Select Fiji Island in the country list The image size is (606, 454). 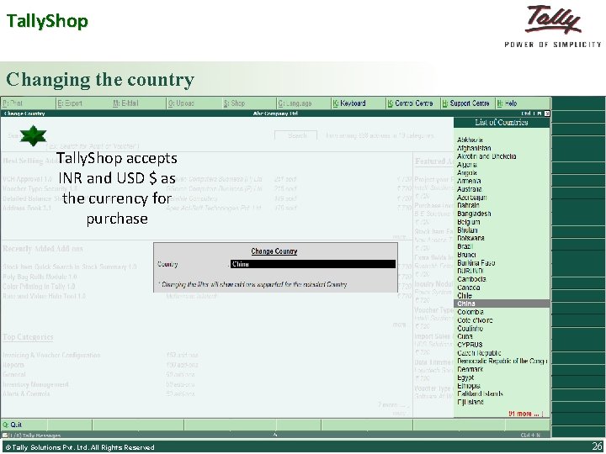click(470, 402)
